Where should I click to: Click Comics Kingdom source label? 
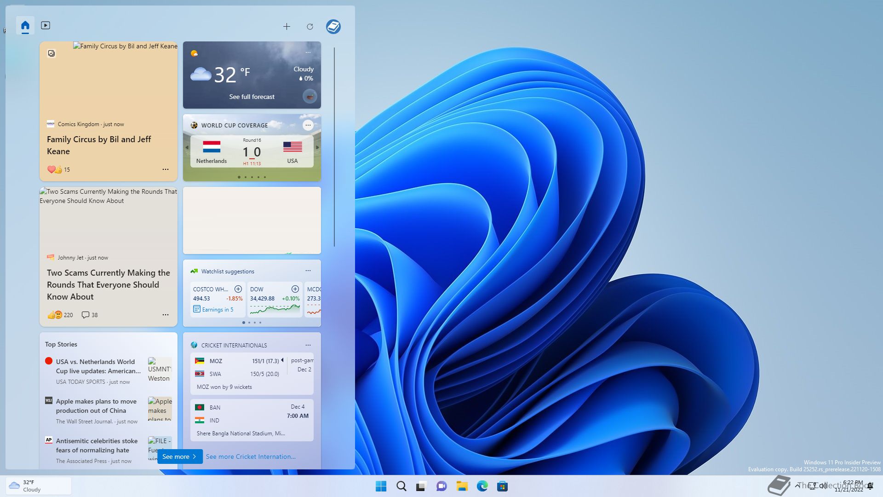tap(78, 124)
